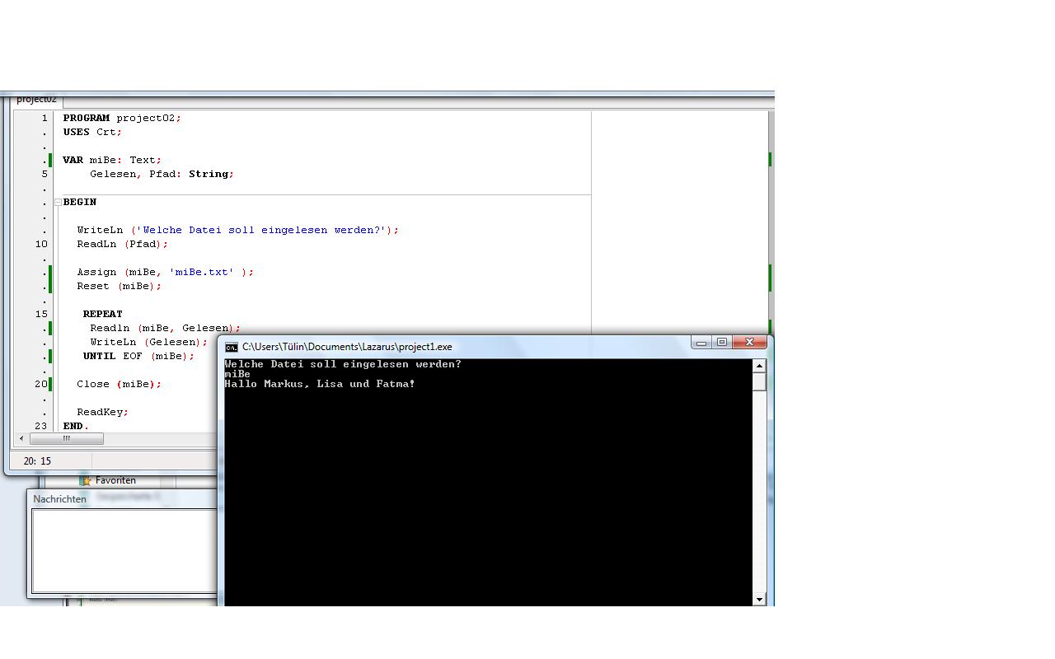
Task: Click the line 10 number in gutter
Action: [41, 244]
